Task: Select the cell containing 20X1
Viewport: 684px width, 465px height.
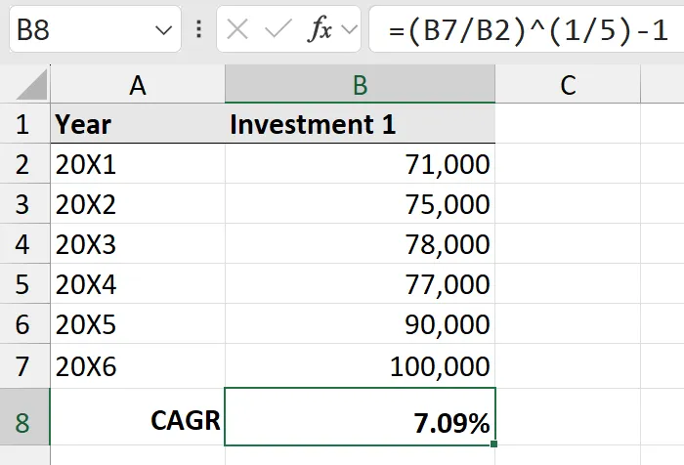Action: click(x=138, y=163)
